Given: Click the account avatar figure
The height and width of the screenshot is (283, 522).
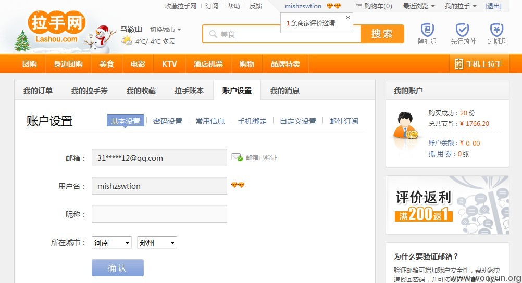Looking at the screenshot, I should (x=405, y=126).
